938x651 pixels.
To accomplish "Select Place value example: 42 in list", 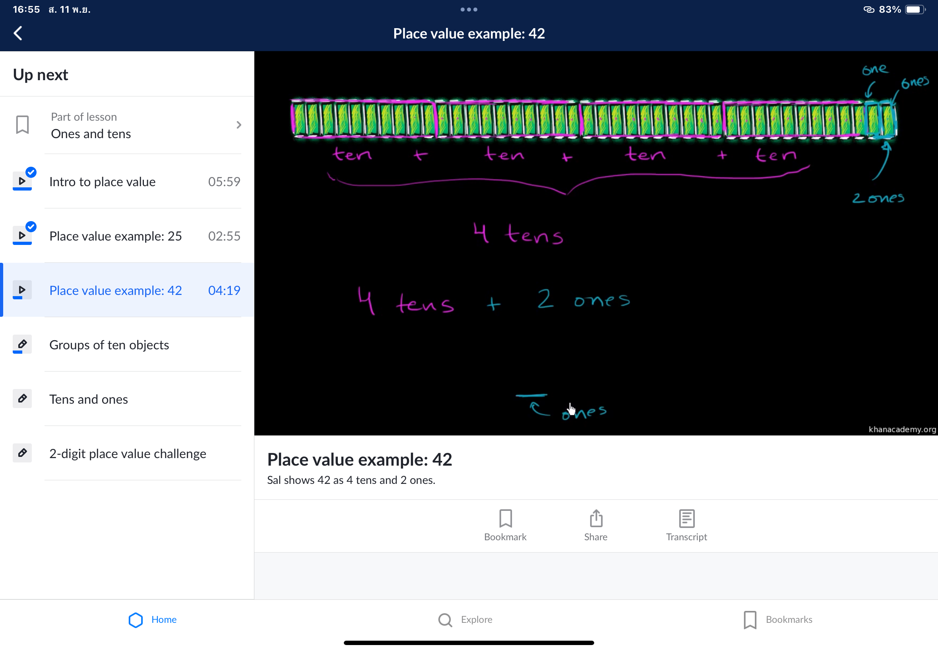I will pos(116,291).
